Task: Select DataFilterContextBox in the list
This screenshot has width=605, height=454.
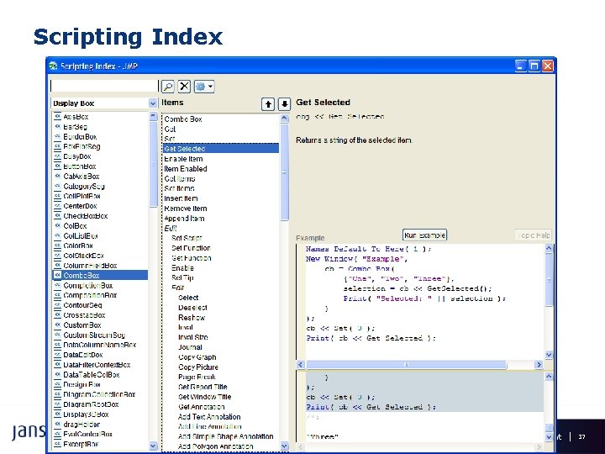Action: (x=97, y=365)
